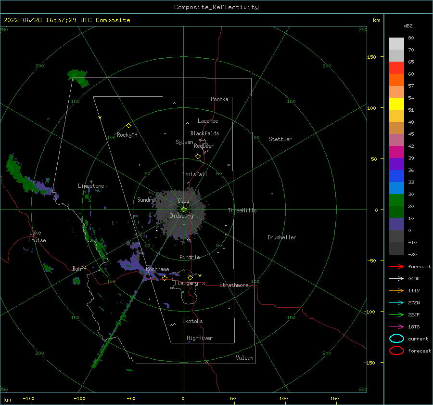Click the Strathmore town label

click(x=234, y=285)
